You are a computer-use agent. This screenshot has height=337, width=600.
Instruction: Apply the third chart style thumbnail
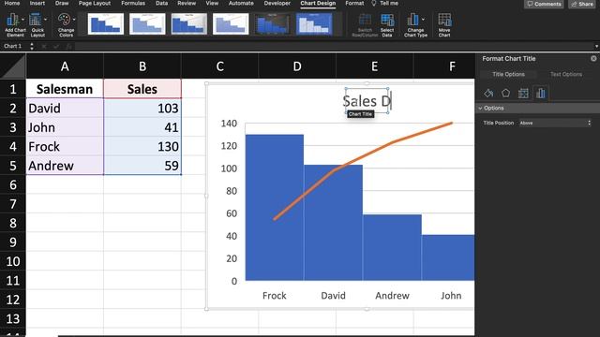(x=189, y=24)
